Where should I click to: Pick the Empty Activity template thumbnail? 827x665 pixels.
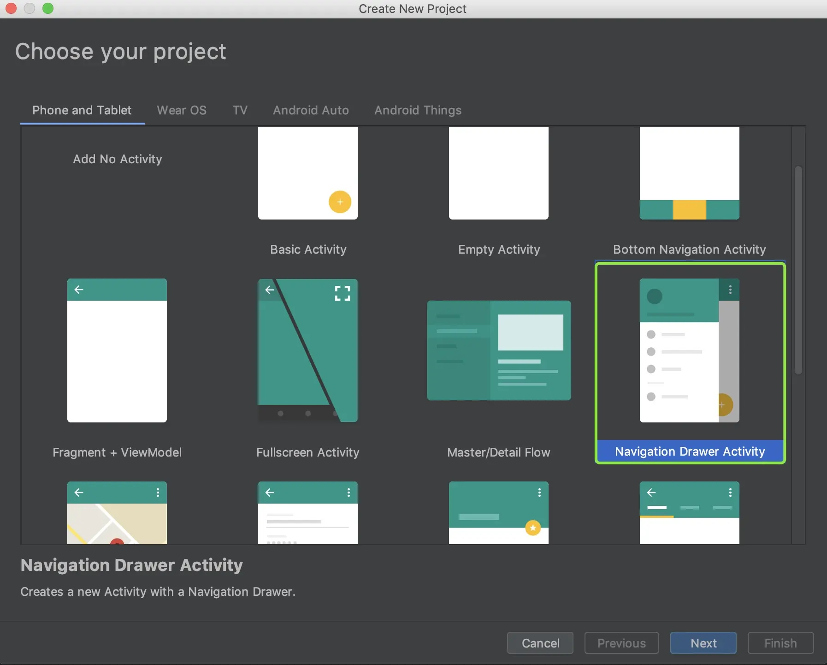tap(499, 173)
